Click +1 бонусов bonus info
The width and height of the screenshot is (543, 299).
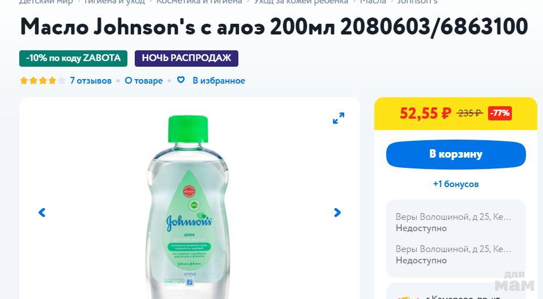(456, 184)
